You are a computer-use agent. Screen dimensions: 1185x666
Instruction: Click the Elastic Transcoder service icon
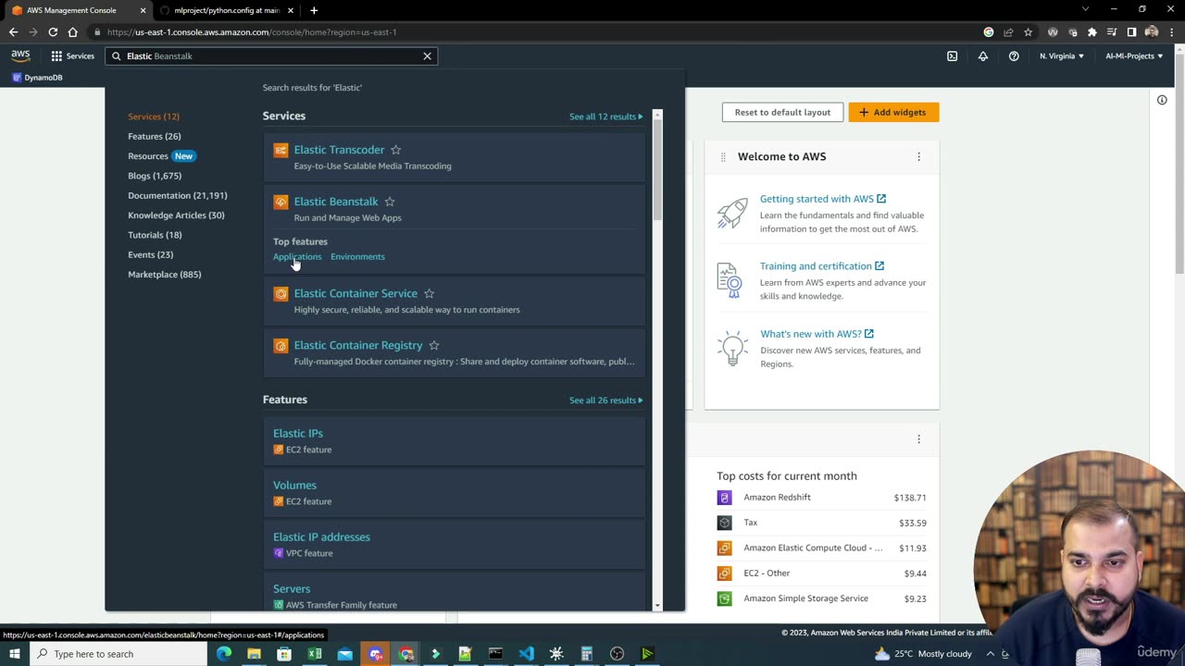pyautogui.click(x=281, y=150)
